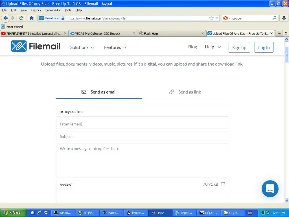Open the downloads arrow icon
Screen dimensions: 289x217
pos(284,18)
